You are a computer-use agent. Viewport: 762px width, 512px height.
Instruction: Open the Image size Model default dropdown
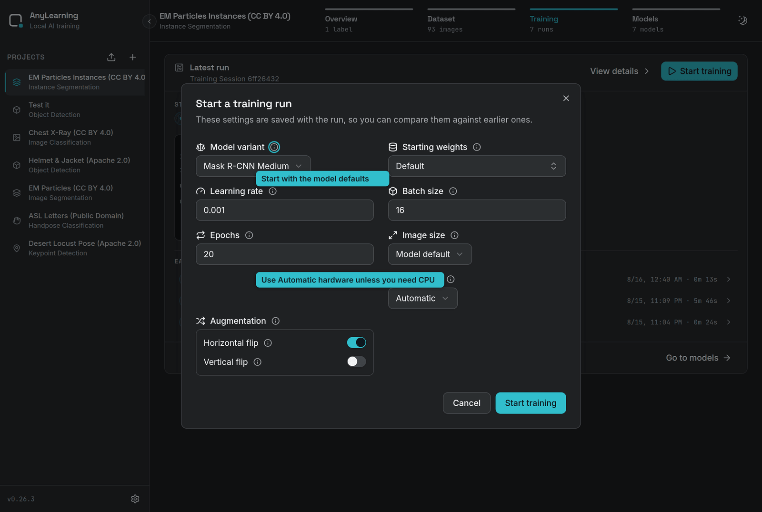pyautogui.click(x=430, y=254)
